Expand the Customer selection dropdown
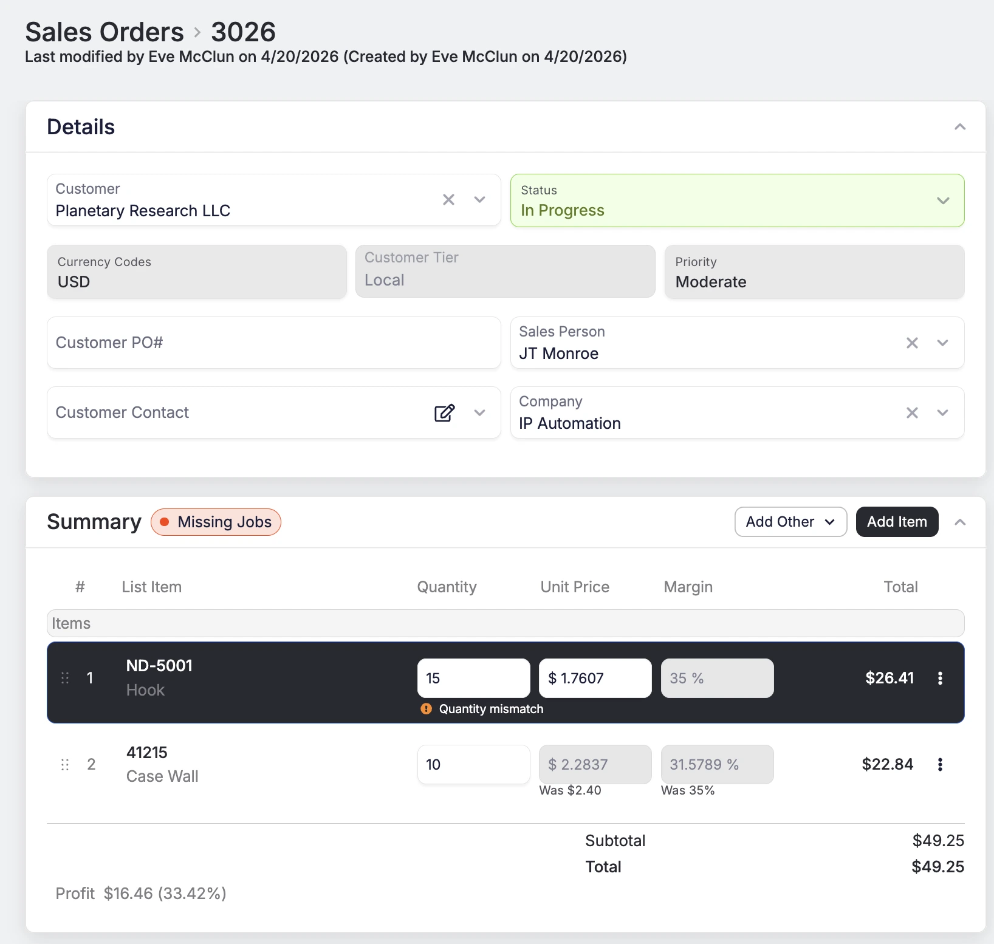994x944 pixels. click(x=479, y=200)
